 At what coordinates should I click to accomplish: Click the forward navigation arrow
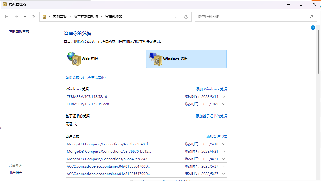[x=16, y=17]
